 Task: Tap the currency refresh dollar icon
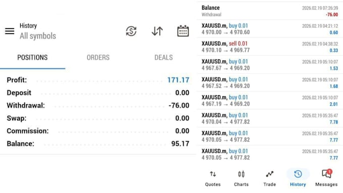[x=131, y=31]
